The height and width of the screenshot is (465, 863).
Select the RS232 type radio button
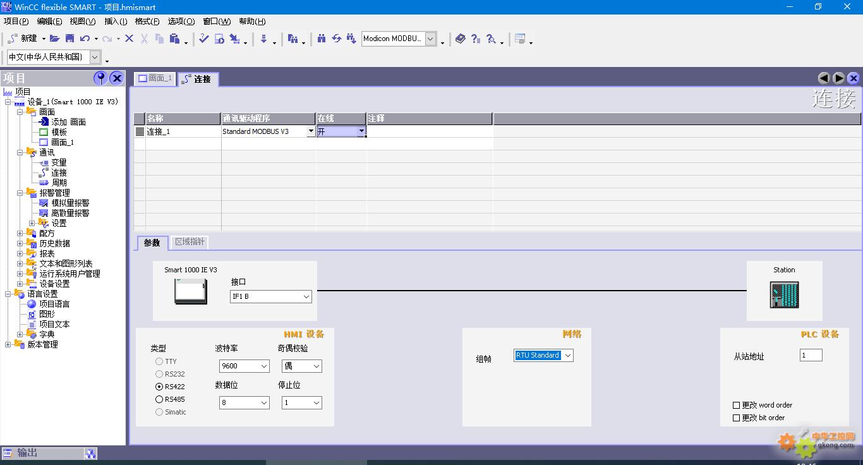point(159,374)
